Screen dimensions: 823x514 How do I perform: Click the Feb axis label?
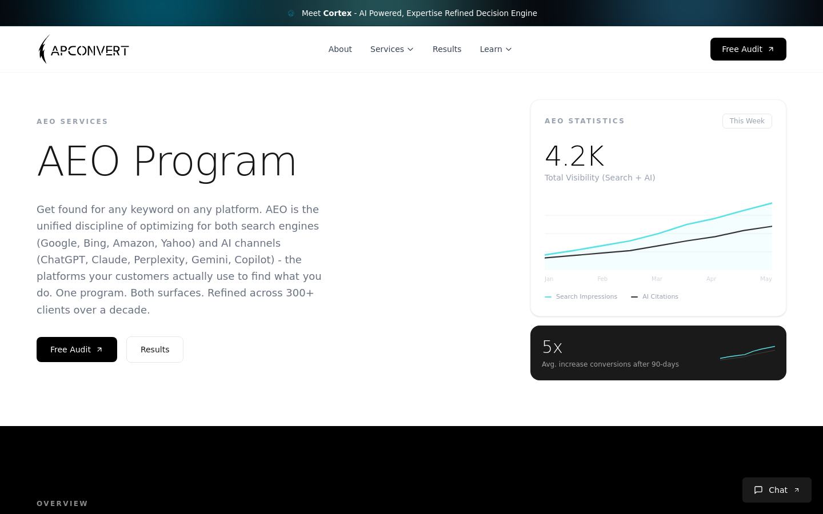602,279
